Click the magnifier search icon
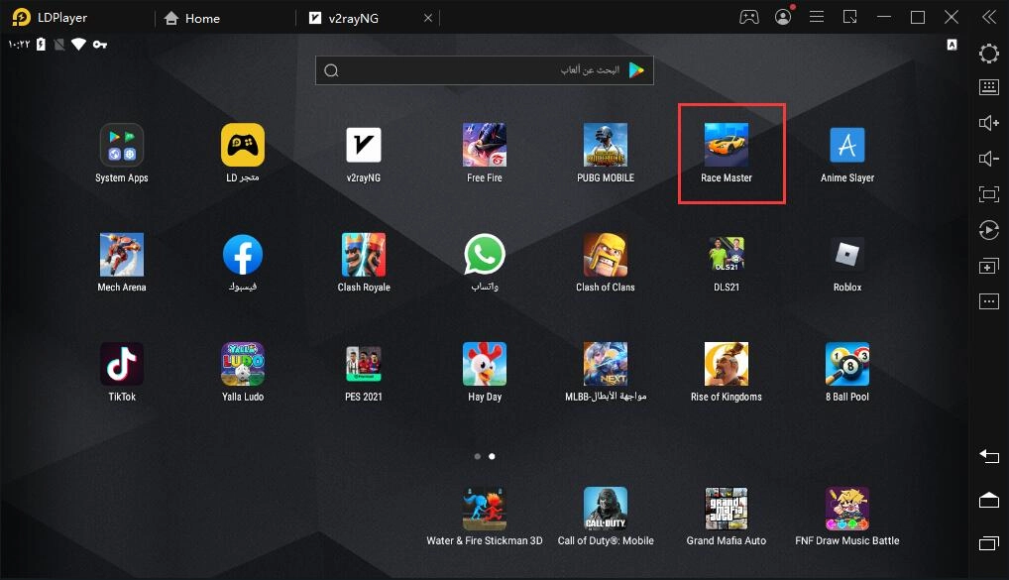The height and width of the screenshot is (580, 1009). click(331, 70)
